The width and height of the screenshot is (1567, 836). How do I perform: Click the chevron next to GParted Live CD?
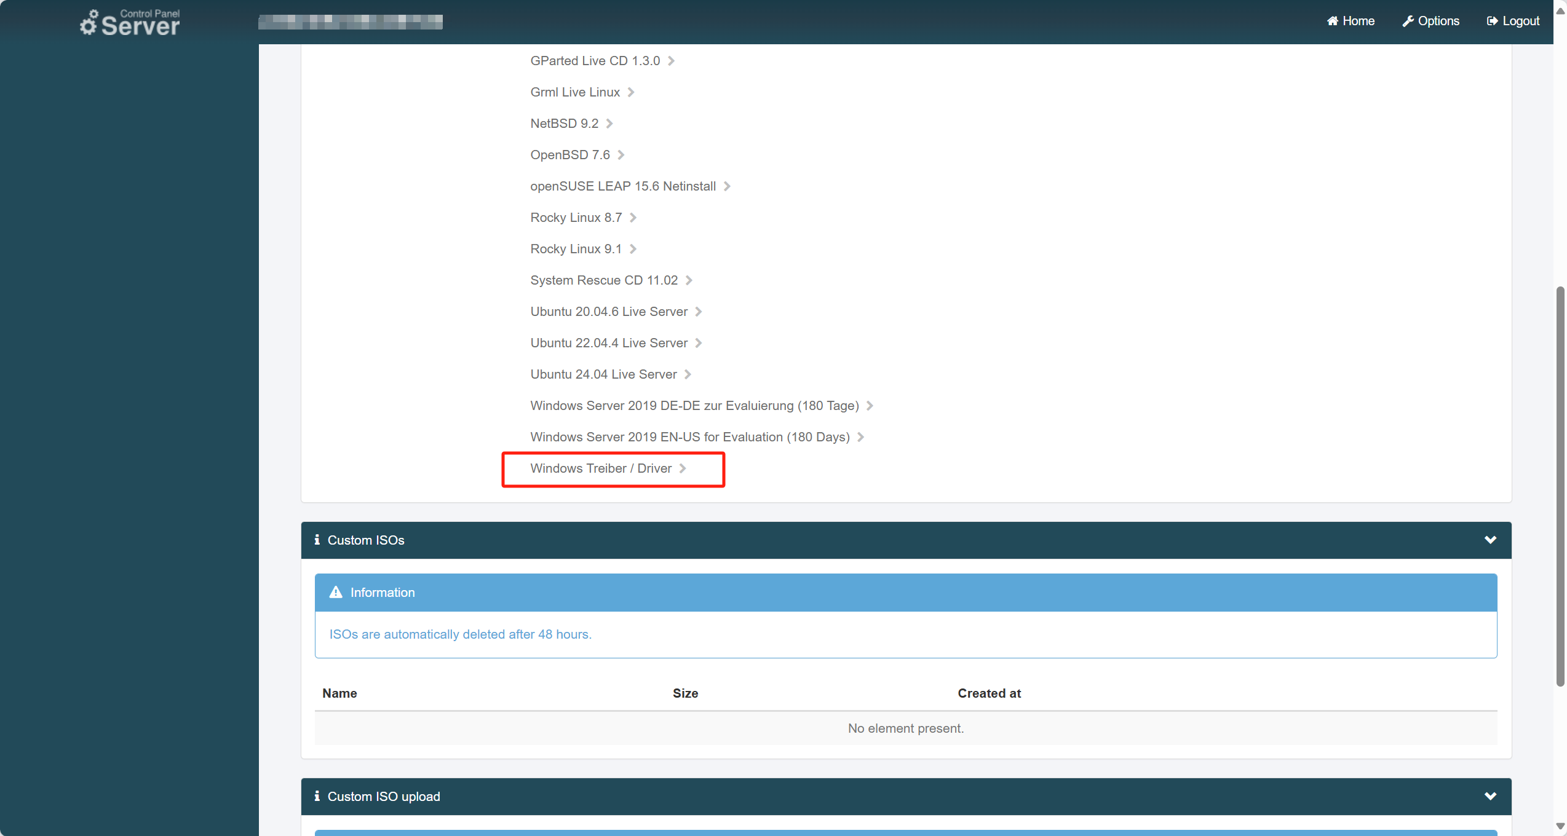click(x=671, y=61)
